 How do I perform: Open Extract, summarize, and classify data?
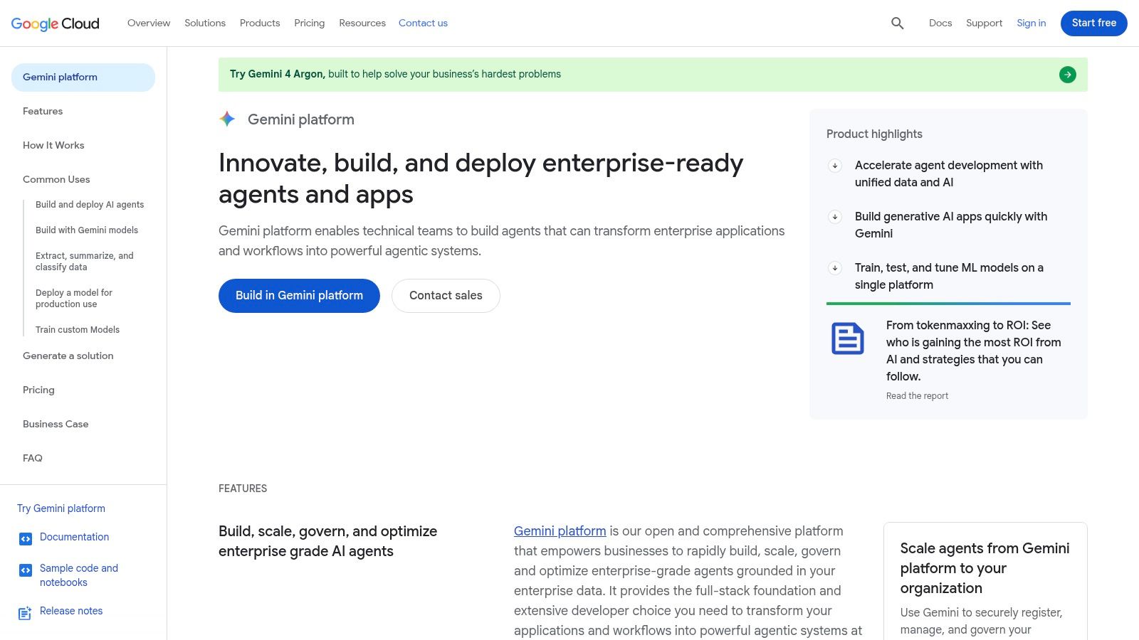85,262
